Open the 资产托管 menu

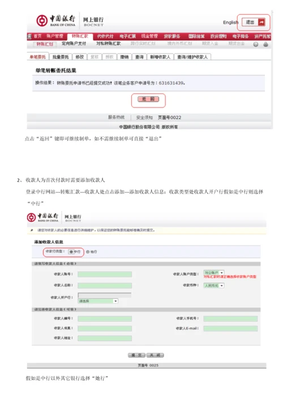pyautogui.click(x=263, y=36)
